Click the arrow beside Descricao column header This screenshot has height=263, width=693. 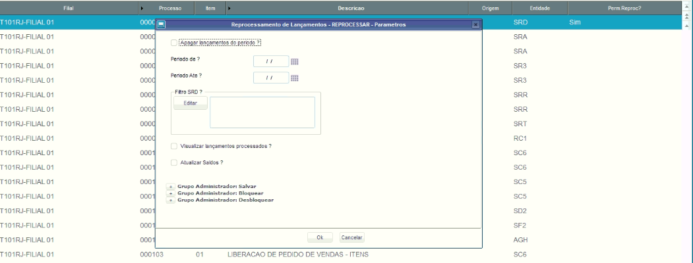tap(229, 9)
